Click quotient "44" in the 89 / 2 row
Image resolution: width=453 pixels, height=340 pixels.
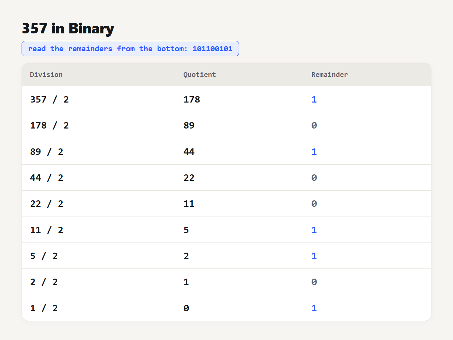tap(189, 152)
